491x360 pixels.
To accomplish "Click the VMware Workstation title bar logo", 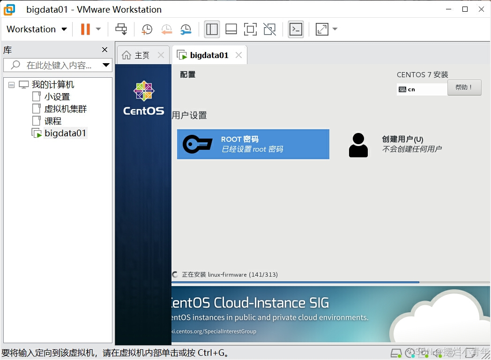I will pos(9,9).
